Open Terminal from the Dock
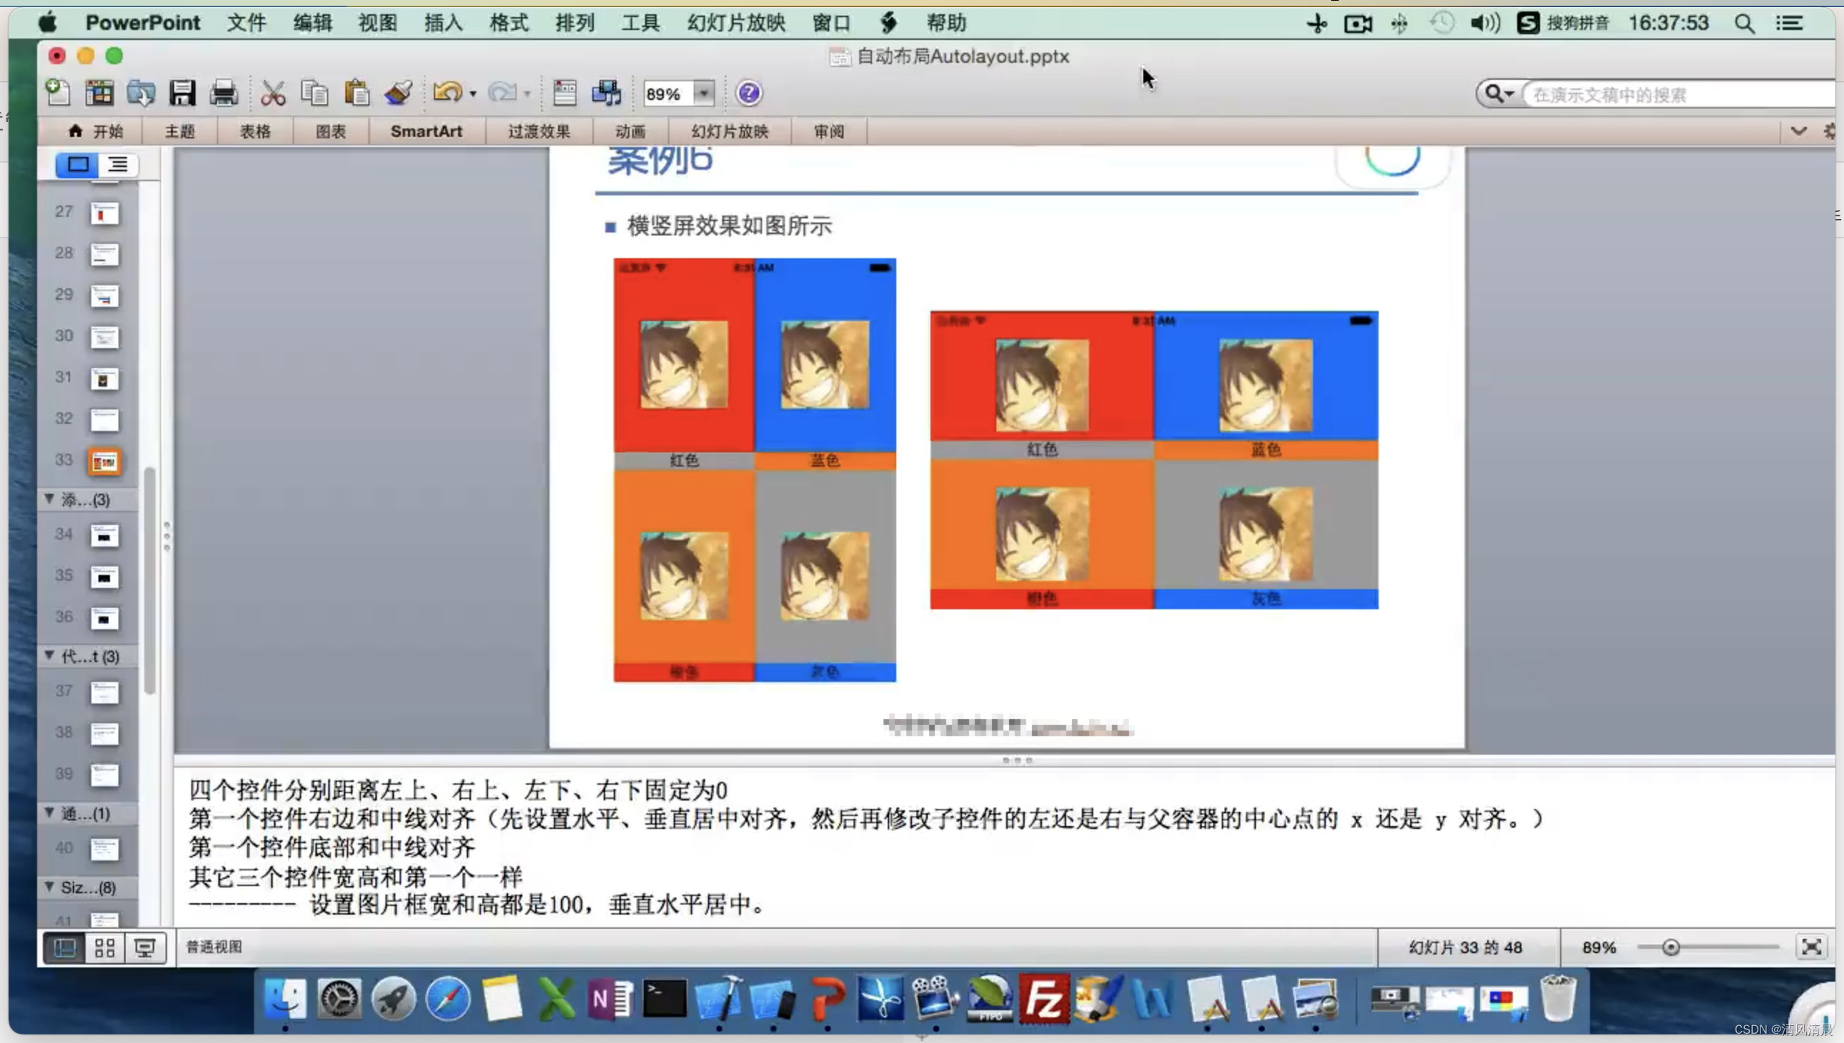Image resolution: width=1844 pixels, height=1043 pixels. click(x=664, y=999)
